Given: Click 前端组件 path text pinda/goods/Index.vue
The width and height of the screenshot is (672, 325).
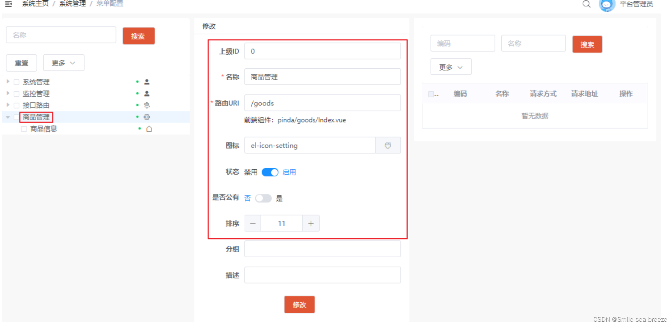Looking at the screenshot, I should tap(312, 120).
